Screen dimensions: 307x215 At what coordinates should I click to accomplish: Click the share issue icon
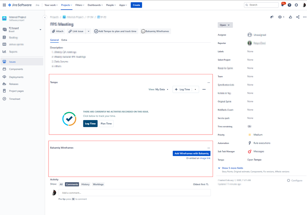pyautogui.click(x=298, y=17)
